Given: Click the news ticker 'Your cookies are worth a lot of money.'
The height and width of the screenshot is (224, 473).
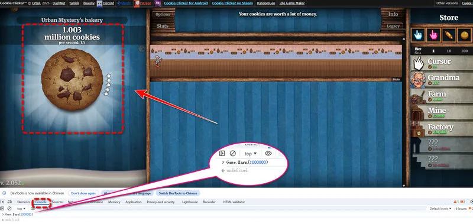Looking at the screenshot, I should click(278, 14).
